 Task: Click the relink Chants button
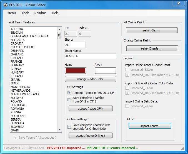(152, 48)
